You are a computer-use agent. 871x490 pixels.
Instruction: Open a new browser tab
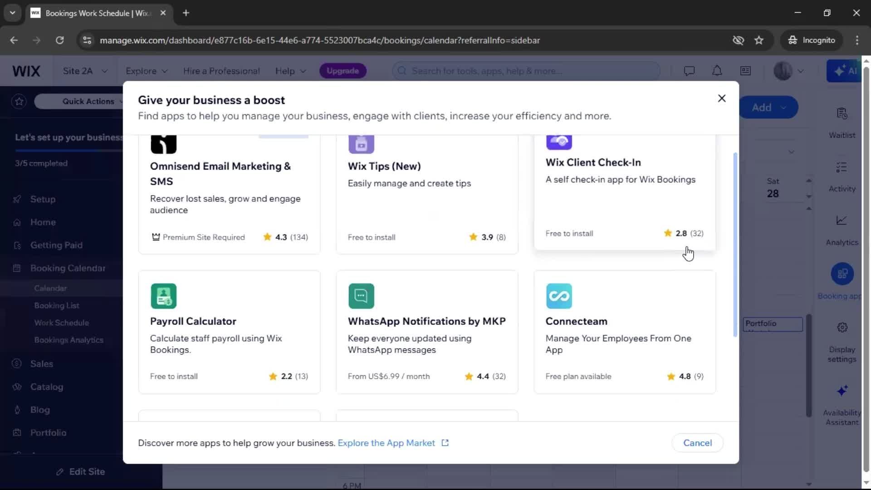(x=186, y=13)
